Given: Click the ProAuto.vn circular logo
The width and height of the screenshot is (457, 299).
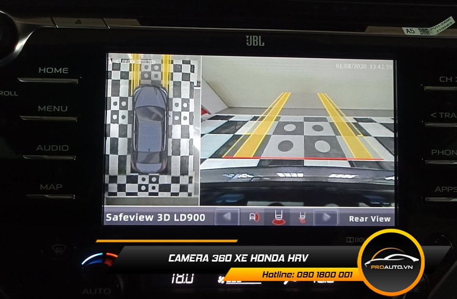Looking at the screenshot, I should [391, 262].
